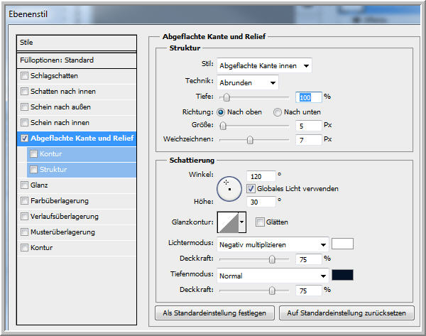Click the Tiefe slider handle
The width and height of the screenshot is (426, 336).
click(226, 97)
